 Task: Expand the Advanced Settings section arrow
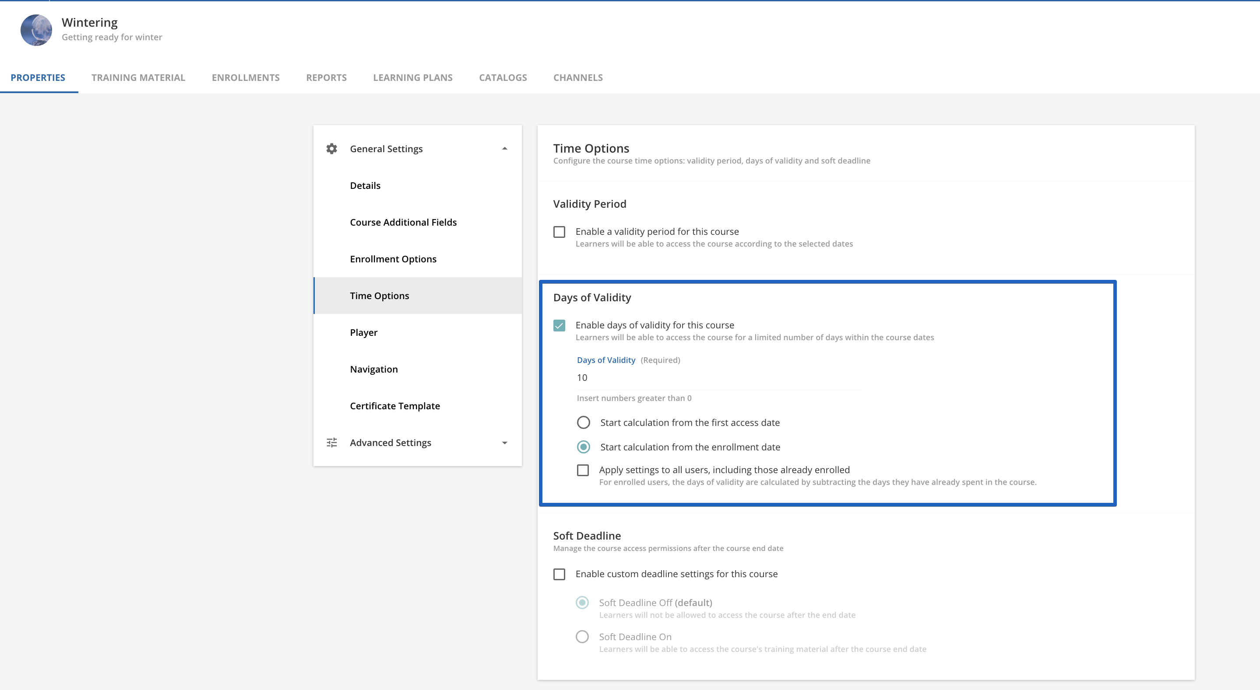coord(505,443)
